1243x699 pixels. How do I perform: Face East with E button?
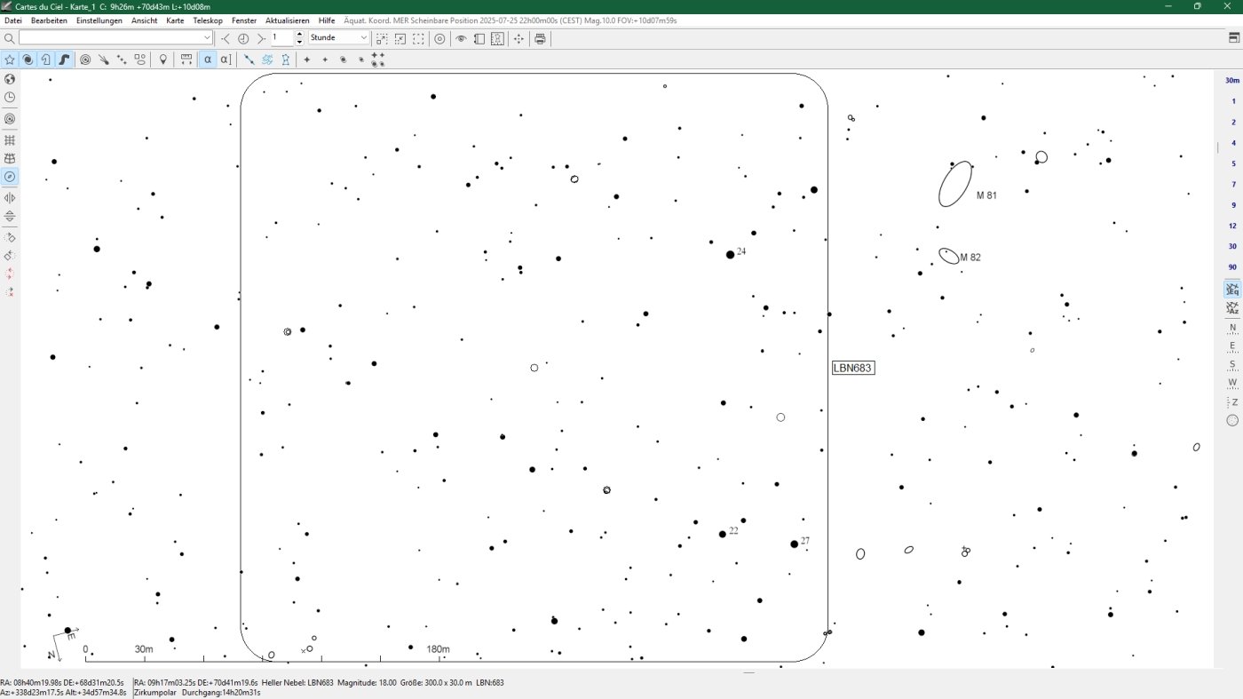pyautogui.click(x=1232, y=346)
